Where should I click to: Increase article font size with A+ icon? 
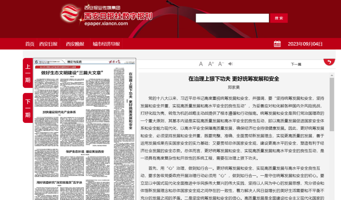tap(211, 64)
